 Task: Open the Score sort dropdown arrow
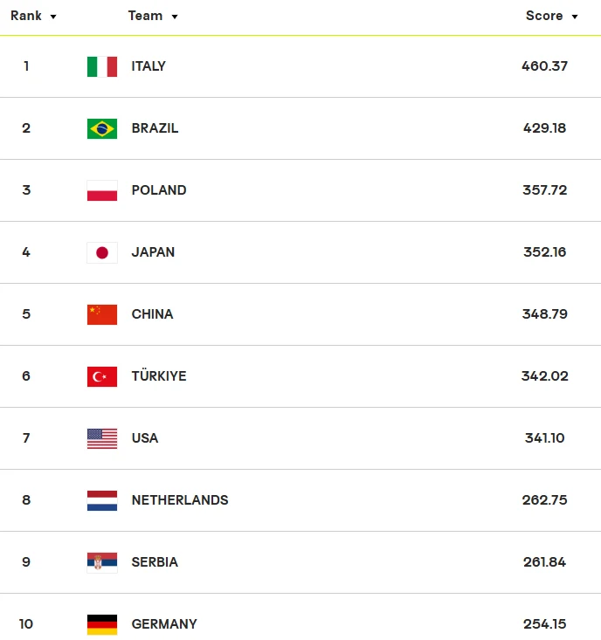click(575, 17)
